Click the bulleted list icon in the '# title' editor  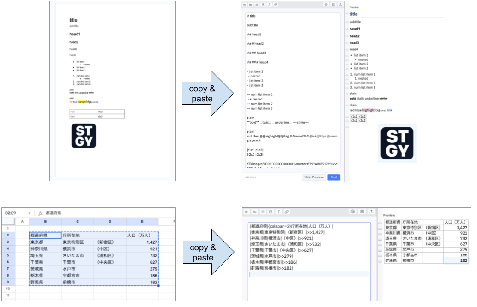tap(257, 5)
